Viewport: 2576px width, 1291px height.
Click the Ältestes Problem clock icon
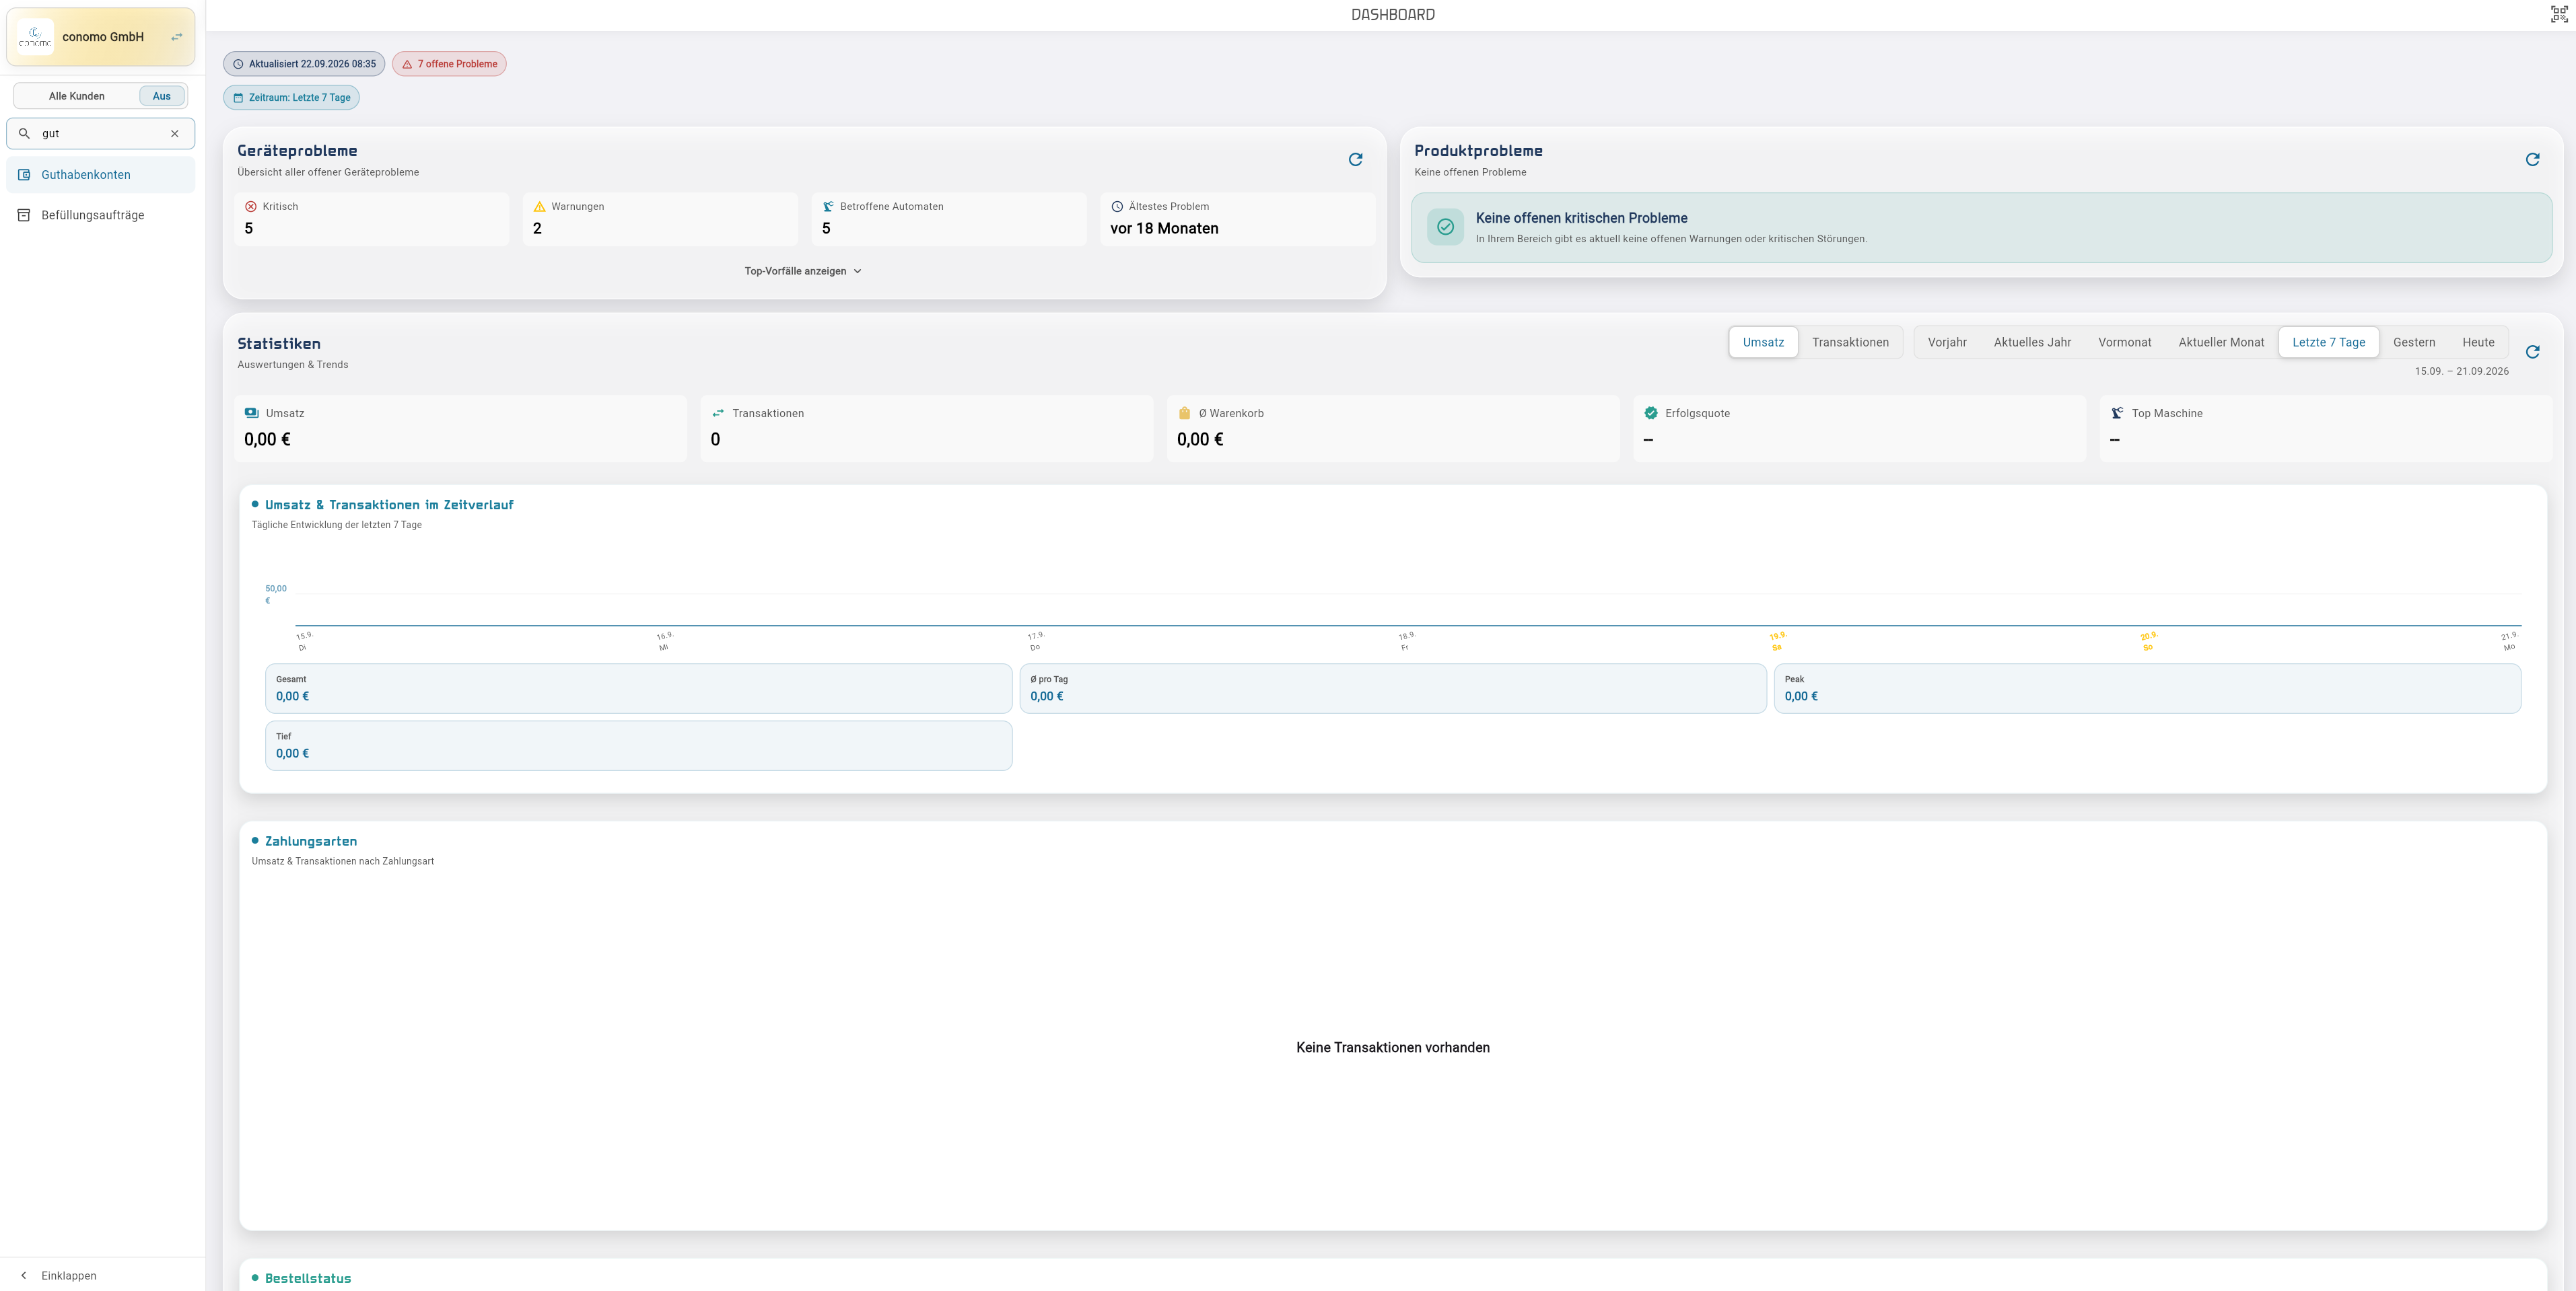point(1117,207)
